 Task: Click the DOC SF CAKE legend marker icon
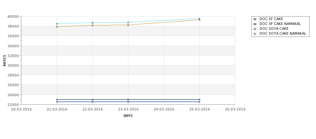255,19
